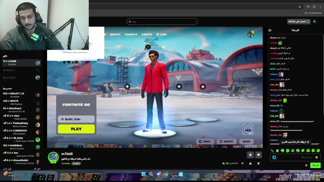
Task: Share the stream using the share icon
Action: [x=242, y=163]
